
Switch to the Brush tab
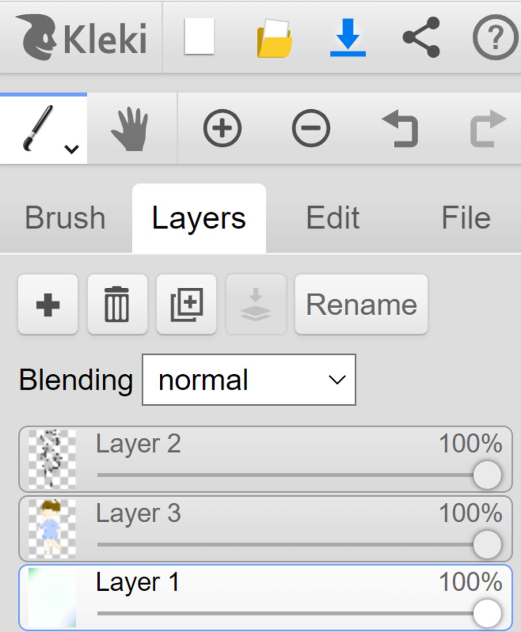[x=65, y=218]
